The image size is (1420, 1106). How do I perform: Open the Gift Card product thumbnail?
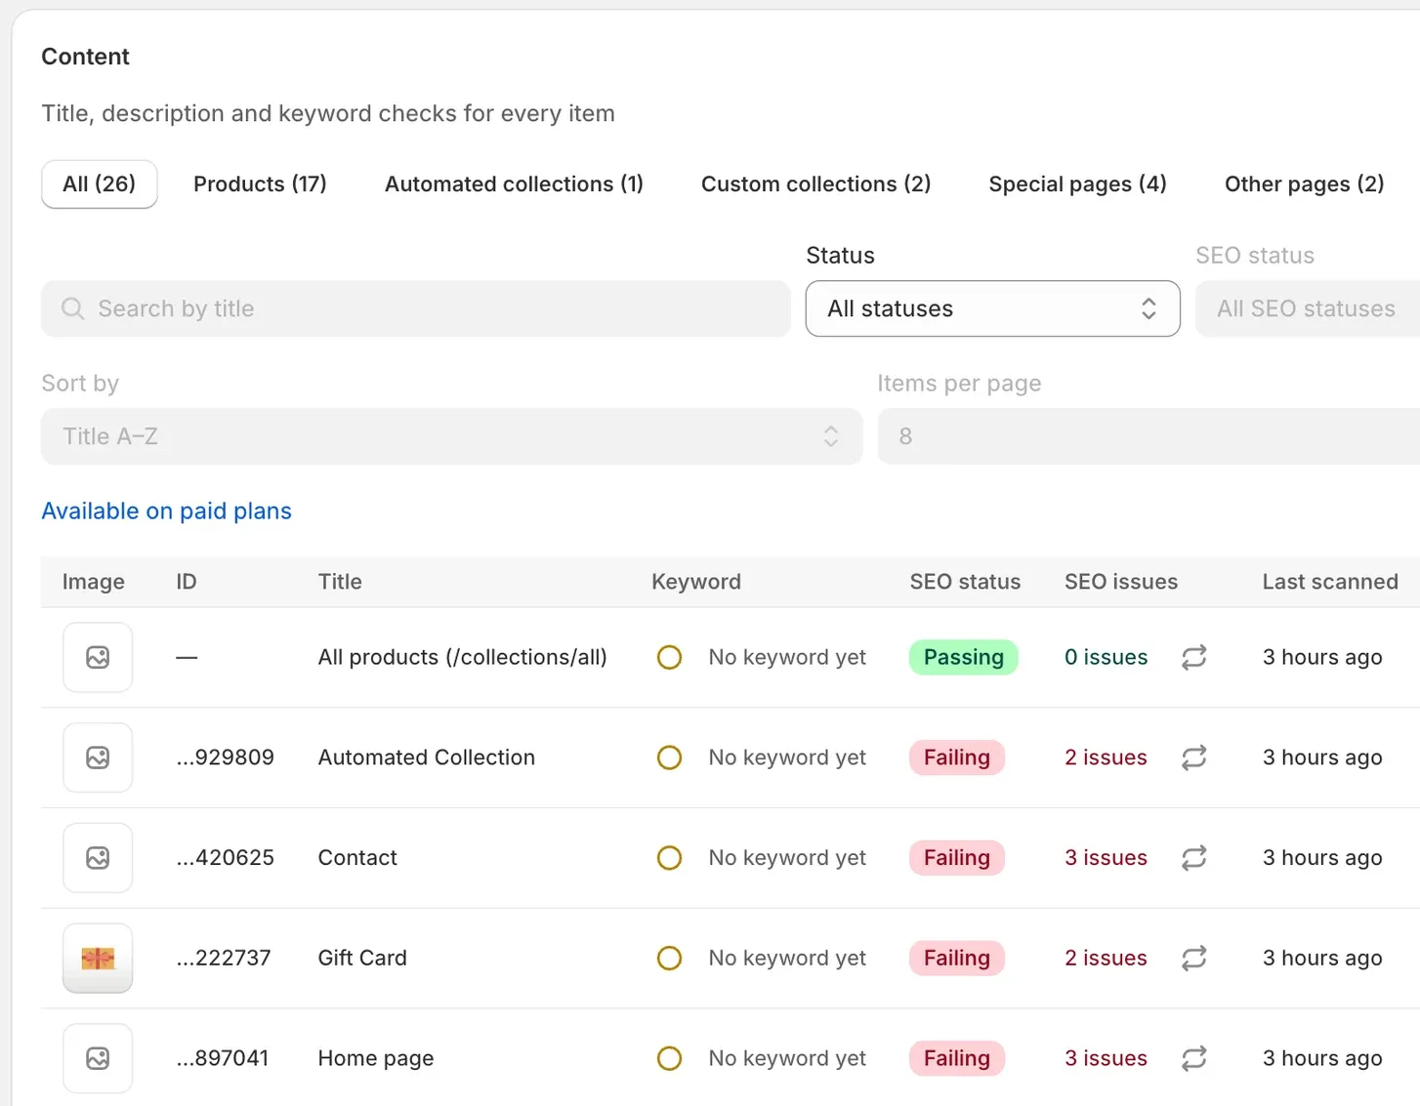coord(98,959)
